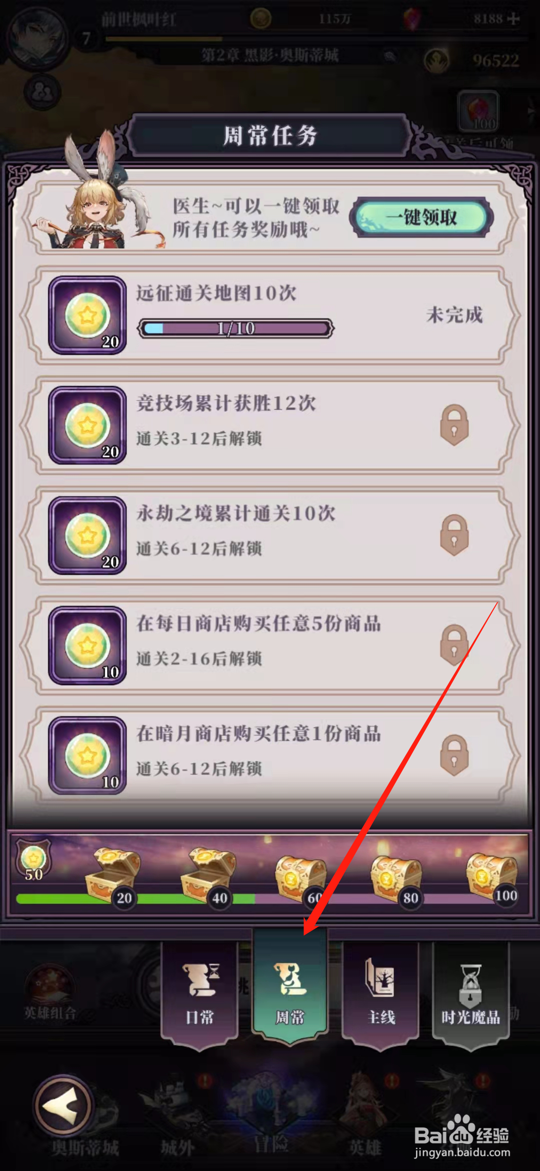Viewport: 540px width, 1171px height.
Task: Tap the back arrow button
Action: click(63, 1106)
